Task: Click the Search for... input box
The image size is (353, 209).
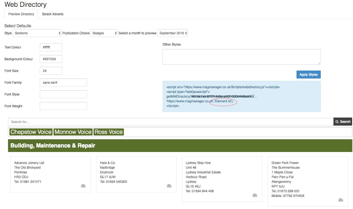Action: [x=171, y=122]
